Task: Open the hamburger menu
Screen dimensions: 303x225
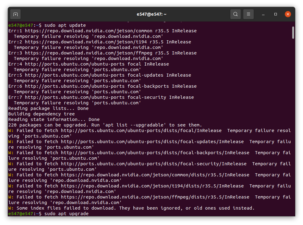Action: [248, 14]
